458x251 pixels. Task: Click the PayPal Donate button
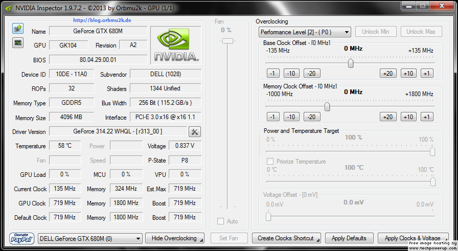point(21,238)
